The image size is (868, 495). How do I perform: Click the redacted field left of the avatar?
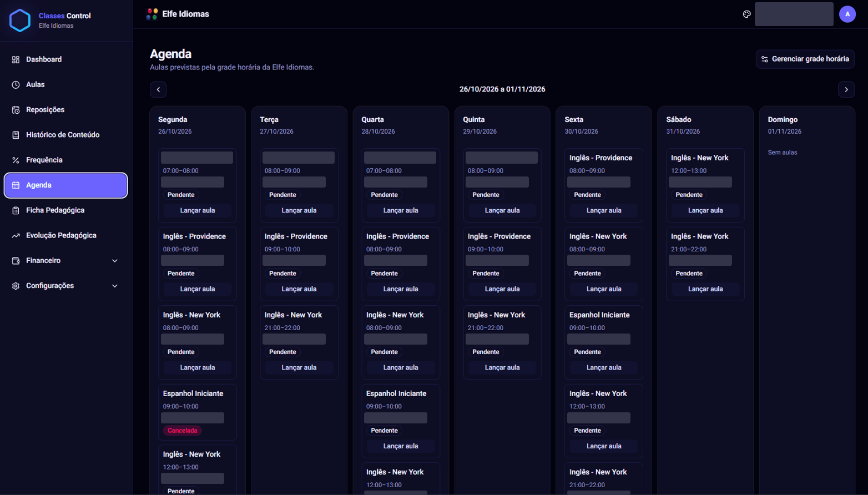(794, 14)
